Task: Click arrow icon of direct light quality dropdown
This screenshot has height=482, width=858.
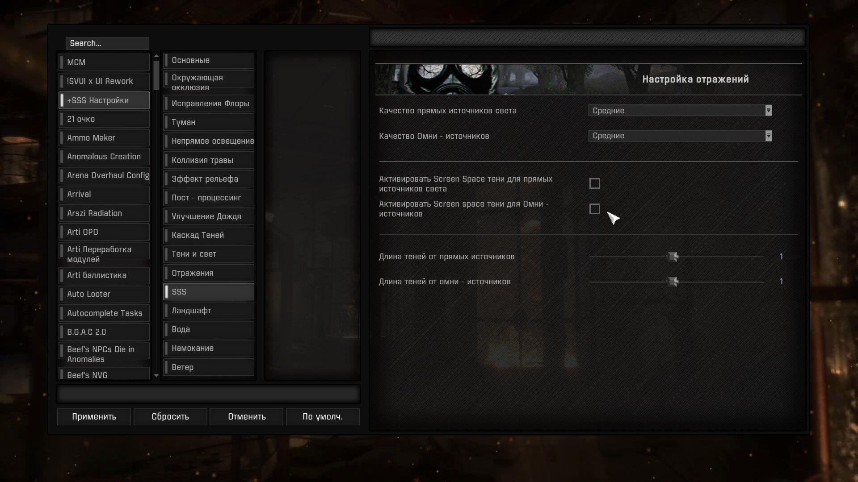Action: tap(768, 111)
